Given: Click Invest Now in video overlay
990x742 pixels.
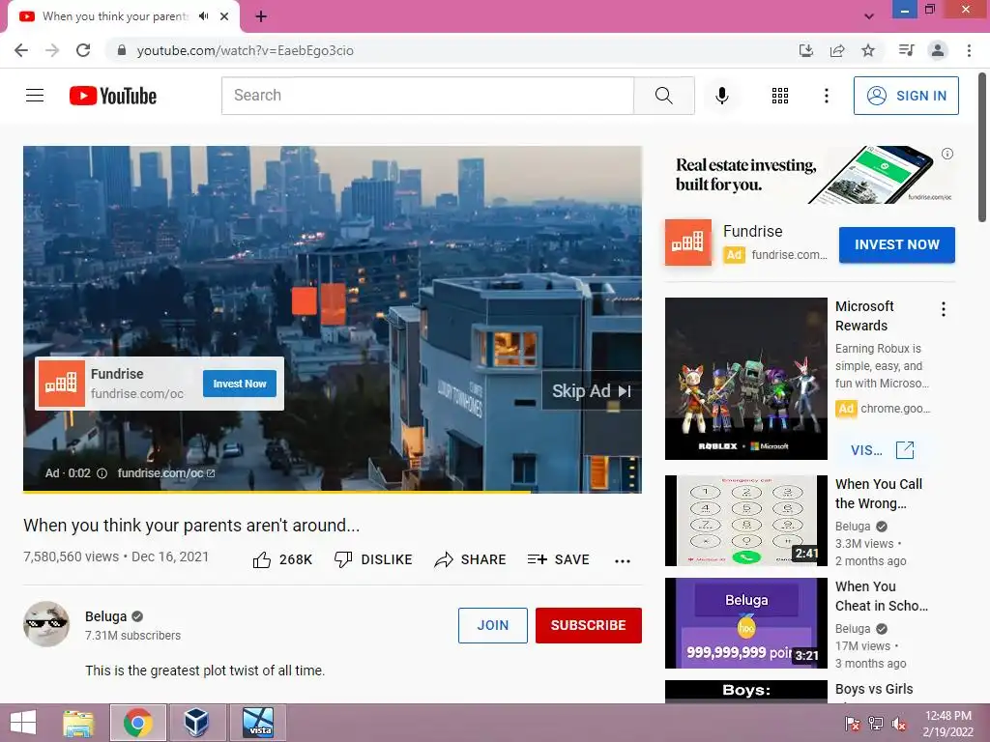Looking at the screenshot, I should (x=240, y=384).
